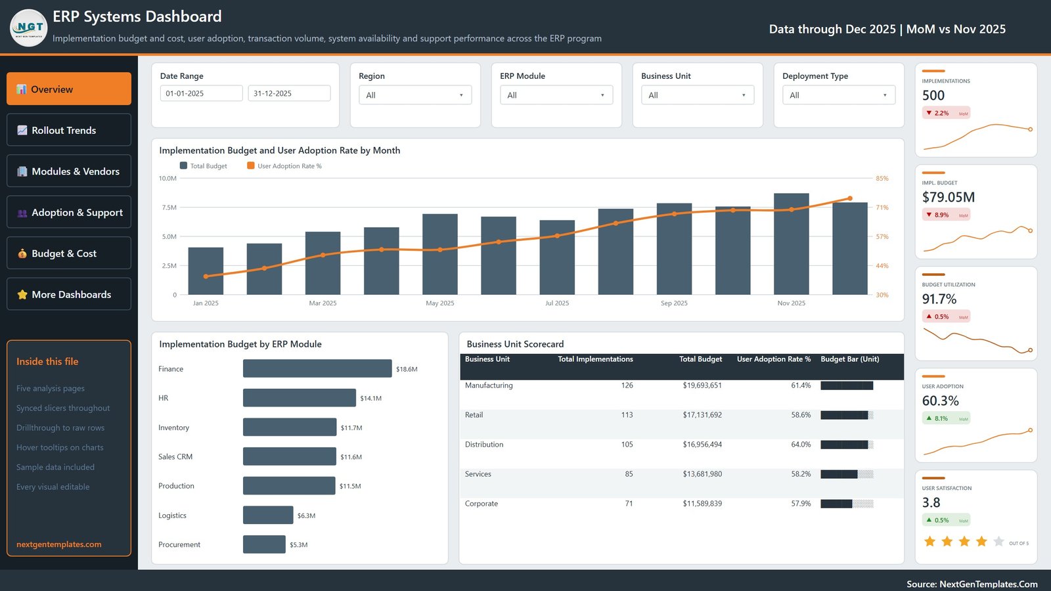Screen dimensions: 1051x591
Task: Edit the start date field 01-01-2025
Action: [202, 93]
